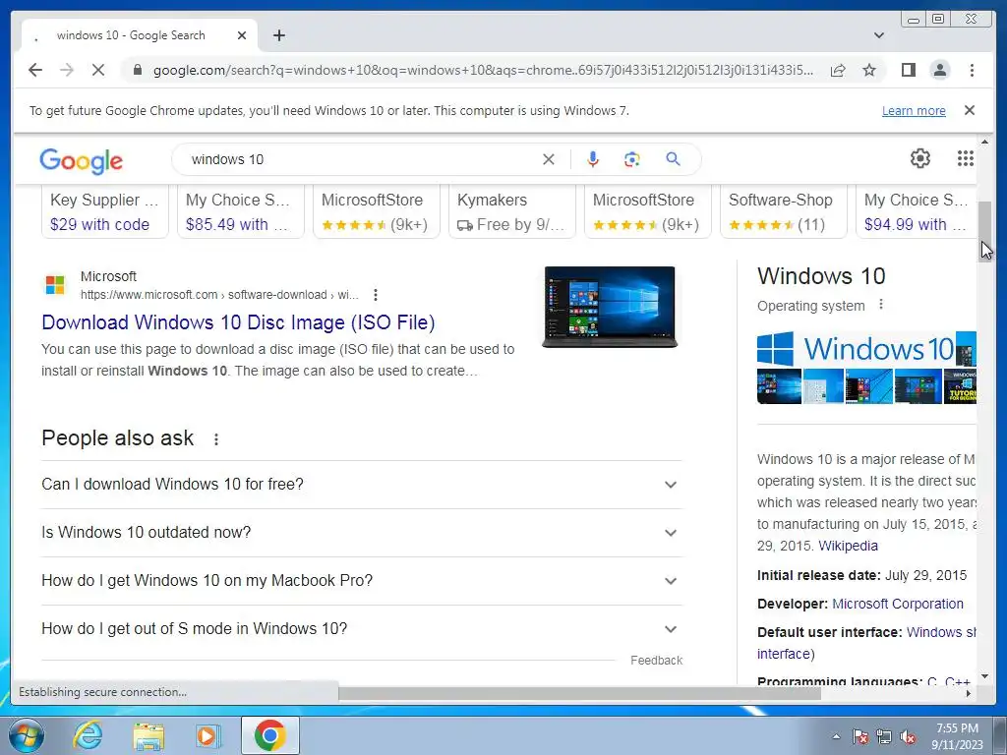This screenshot has width=1007, height=755.
Task: Open File Explorer from taskbar
Action: 148,735
